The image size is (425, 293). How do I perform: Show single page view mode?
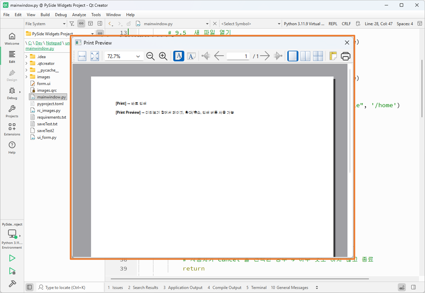[x=293, y=56]
